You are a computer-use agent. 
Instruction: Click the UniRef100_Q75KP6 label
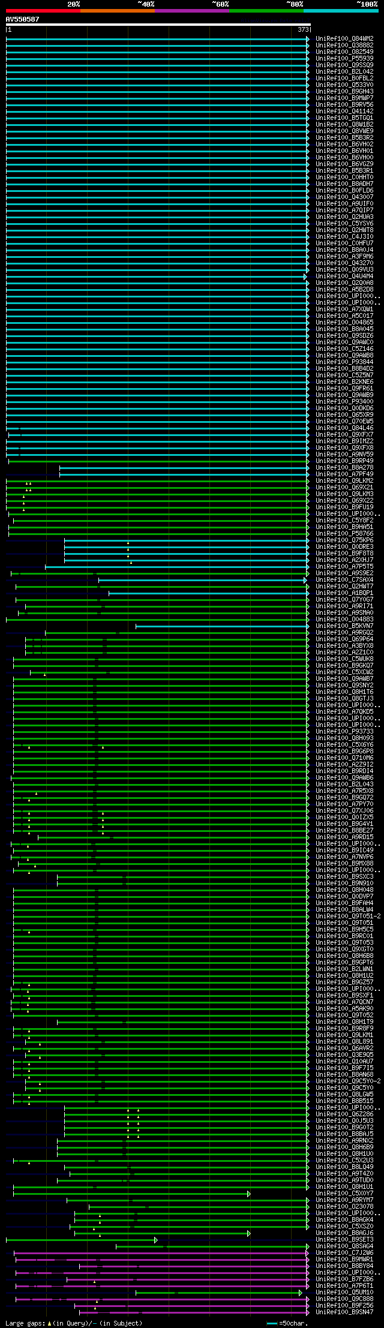tap(344, 540)
